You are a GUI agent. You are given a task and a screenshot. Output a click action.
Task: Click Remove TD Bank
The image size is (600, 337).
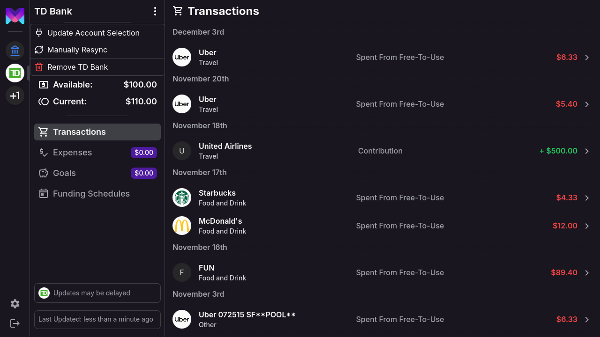[x=77, y=67]
